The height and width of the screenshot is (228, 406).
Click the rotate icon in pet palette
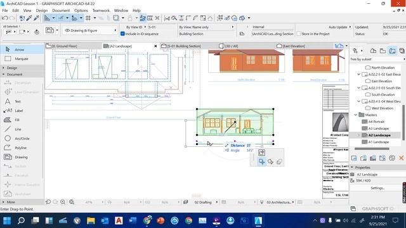click(270, 161)
